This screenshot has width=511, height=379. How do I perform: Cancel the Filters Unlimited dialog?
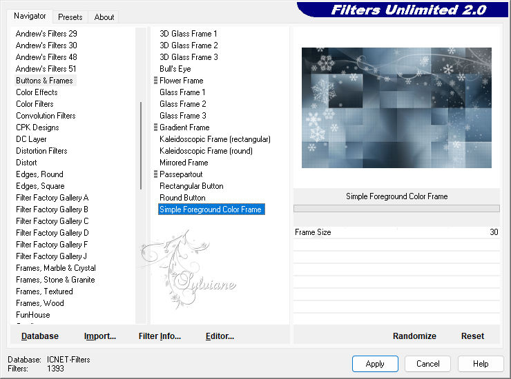pyautogui.click(x=427, y=363)
